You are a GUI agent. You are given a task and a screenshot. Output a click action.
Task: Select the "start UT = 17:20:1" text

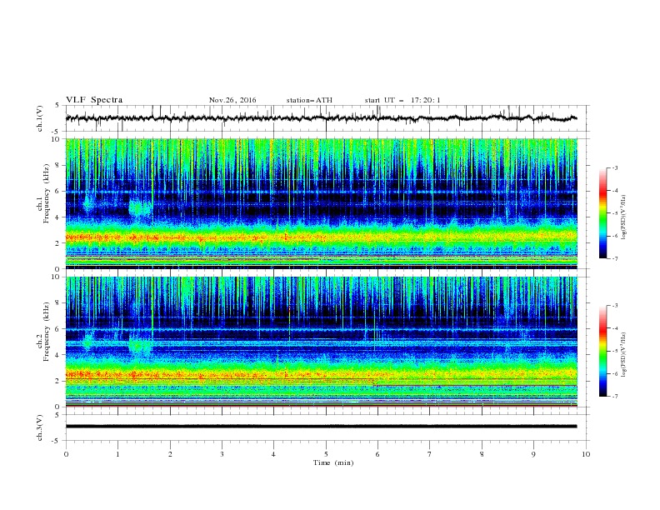[x=402, y=100]
